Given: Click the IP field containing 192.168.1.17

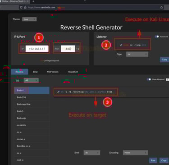Looking at the screenshot, I should coord(37,49).
